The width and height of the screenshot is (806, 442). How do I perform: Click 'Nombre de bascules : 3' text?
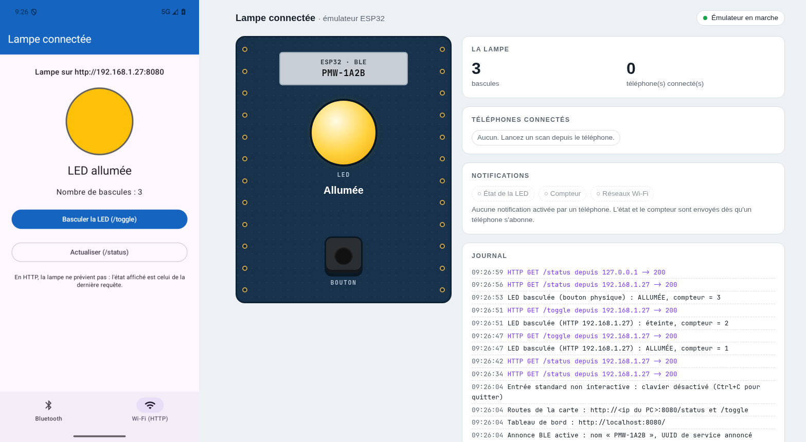coord(99,192)
